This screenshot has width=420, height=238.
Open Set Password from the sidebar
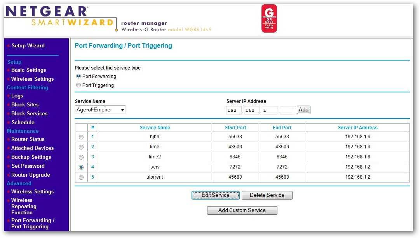tap(27, 166)
